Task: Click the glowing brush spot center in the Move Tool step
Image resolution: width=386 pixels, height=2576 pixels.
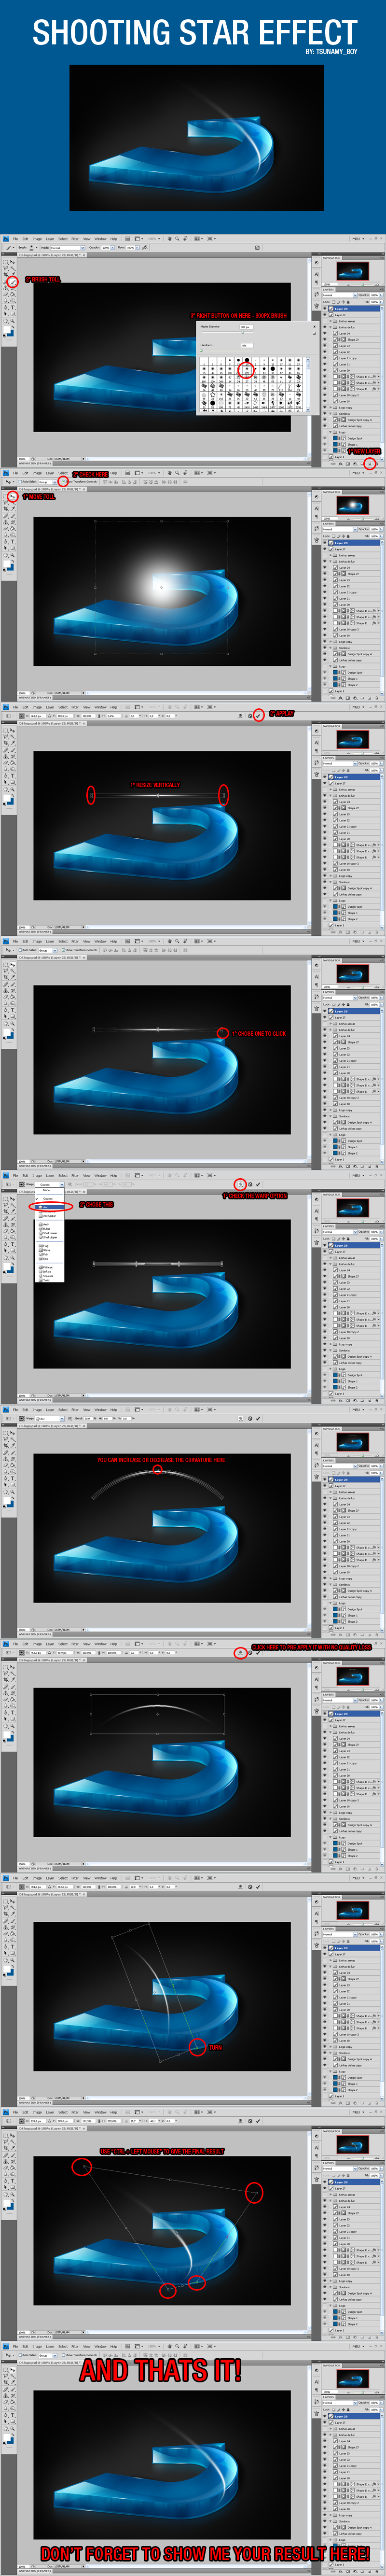Action: [x=161, y=587]
